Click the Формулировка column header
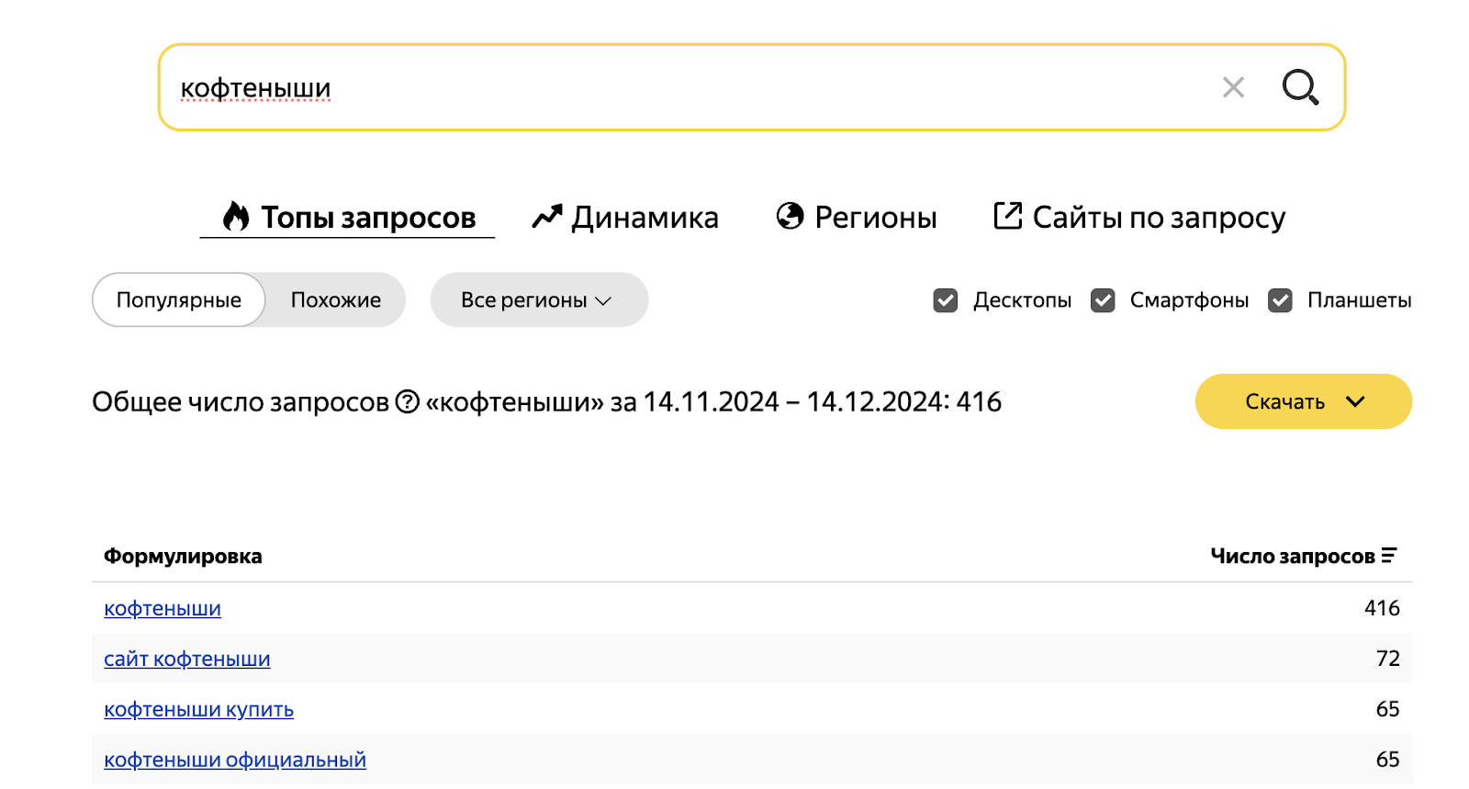Viewport: 1469px width, 789px height. (183, 556)
